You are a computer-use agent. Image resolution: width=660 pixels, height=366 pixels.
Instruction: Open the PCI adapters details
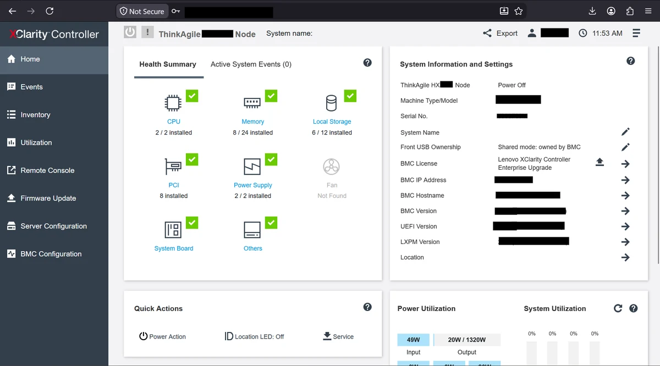coord(174,185)
